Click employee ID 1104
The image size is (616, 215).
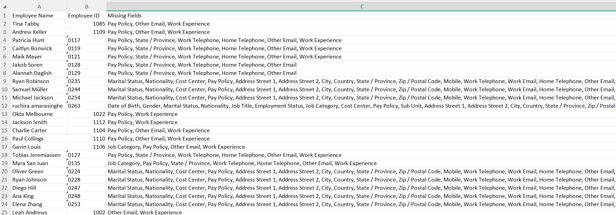point(86,130)
